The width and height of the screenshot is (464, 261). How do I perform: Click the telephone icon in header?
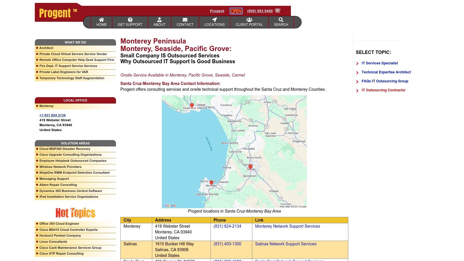(278, 11)
